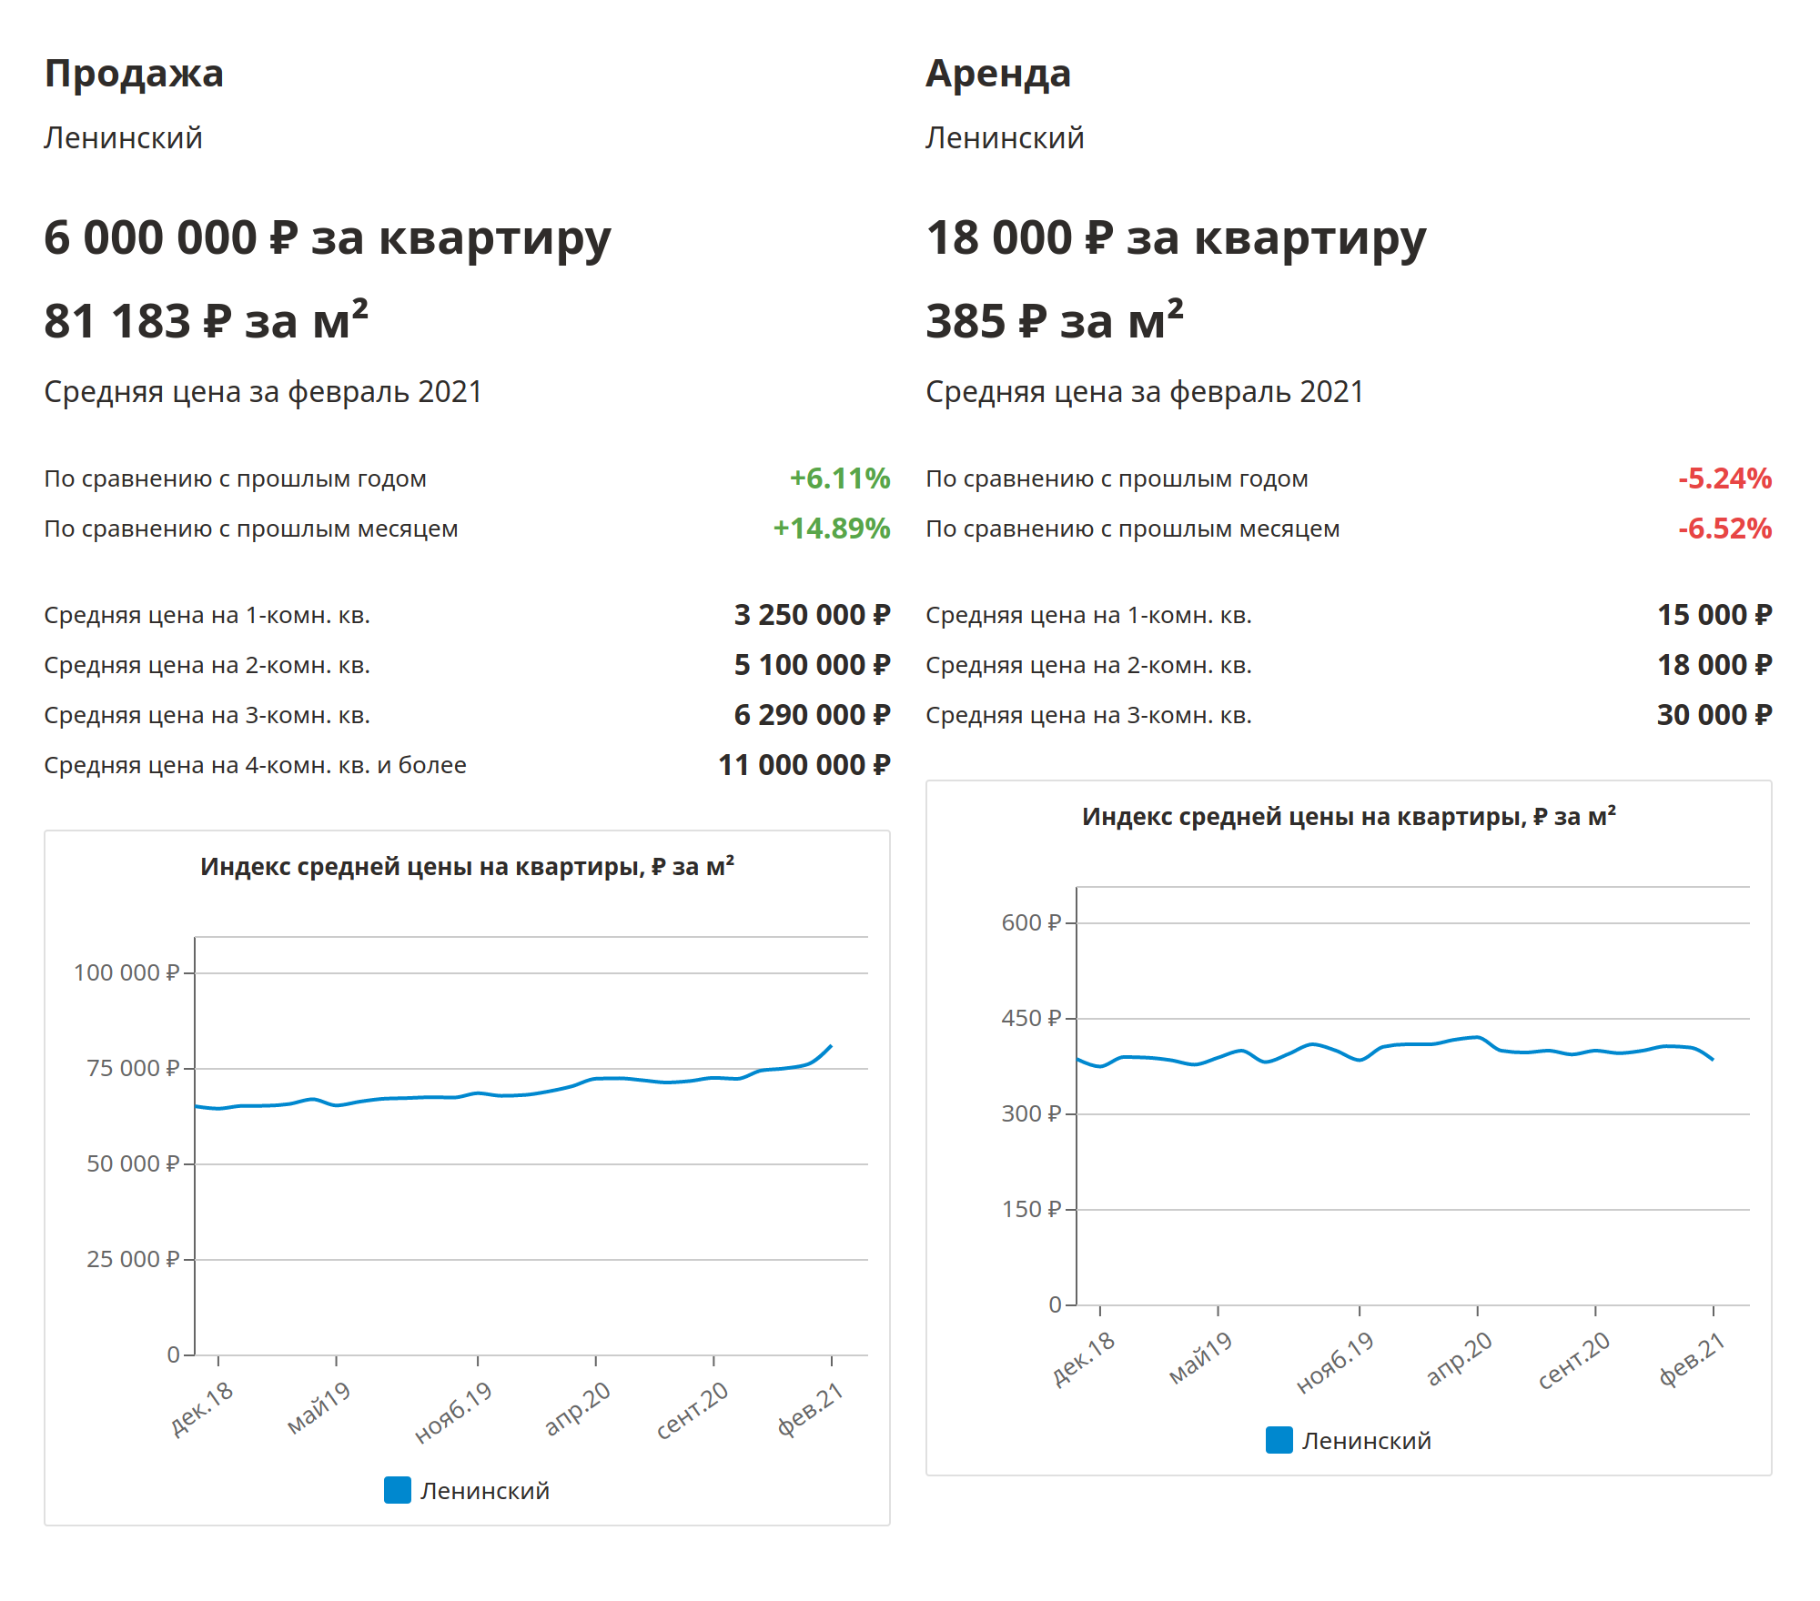Click the 18 000 ₽ two-room rent price

(1714, 665)
